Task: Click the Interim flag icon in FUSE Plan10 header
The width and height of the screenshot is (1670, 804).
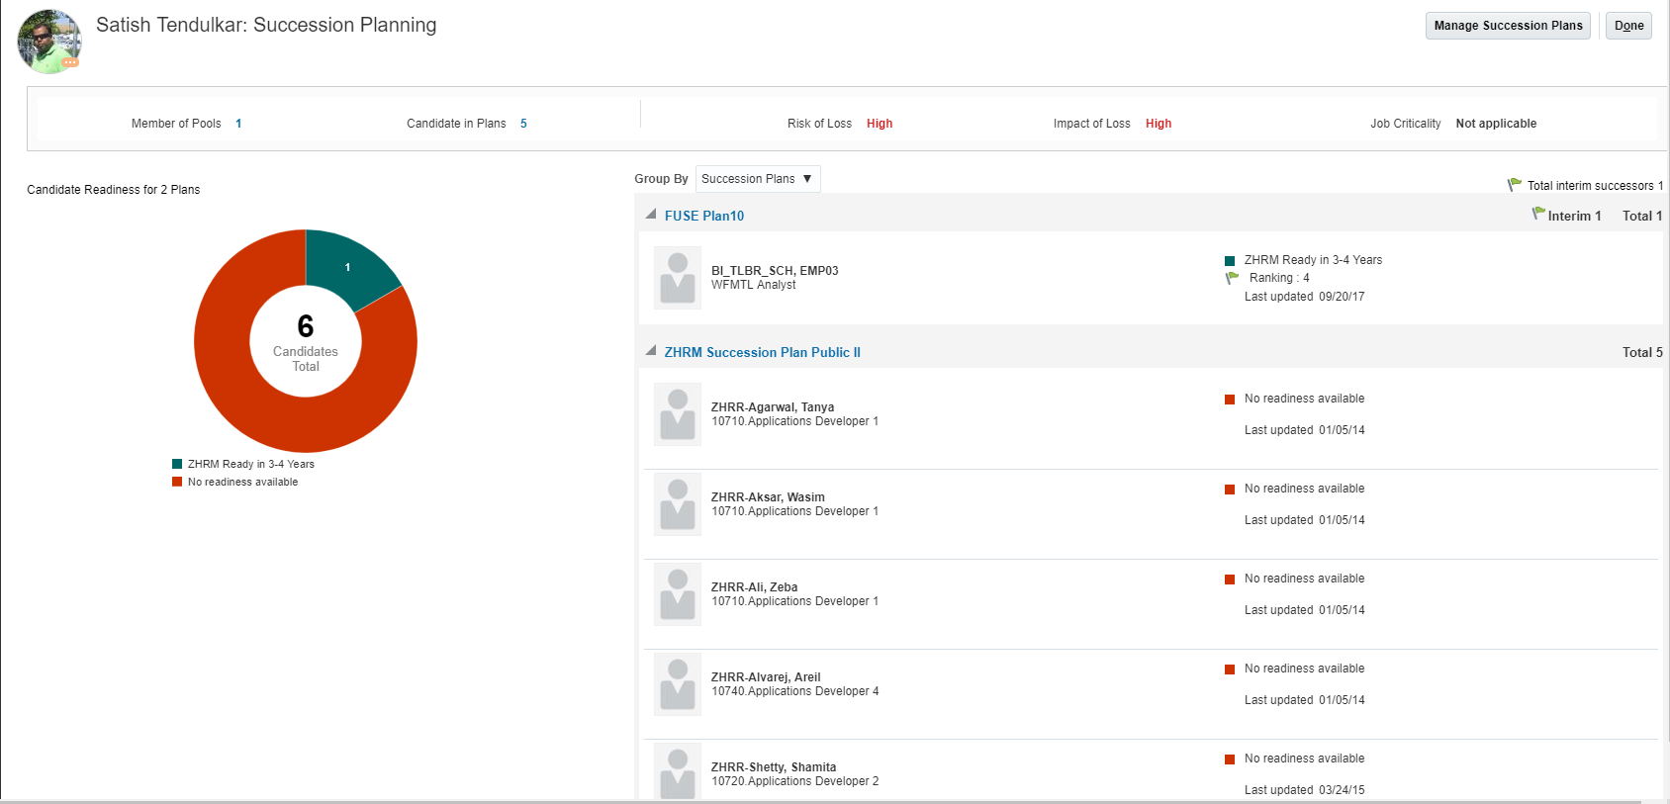Action: [x=1538, y=214]
